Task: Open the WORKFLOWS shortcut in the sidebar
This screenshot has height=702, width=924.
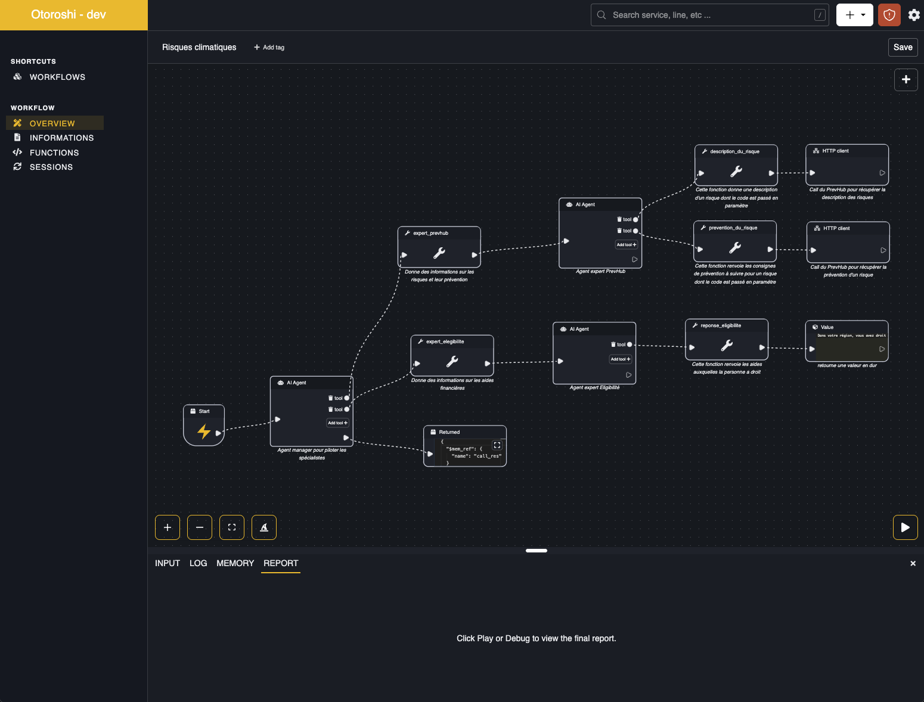Action: pos(57,77)
